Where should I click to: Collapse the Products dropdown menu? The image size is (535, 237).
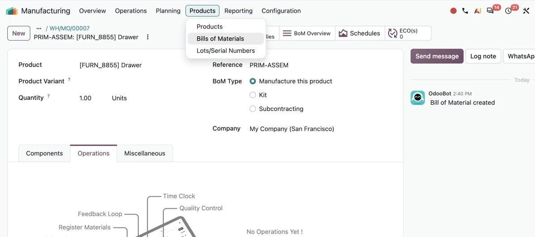(202, 11)
